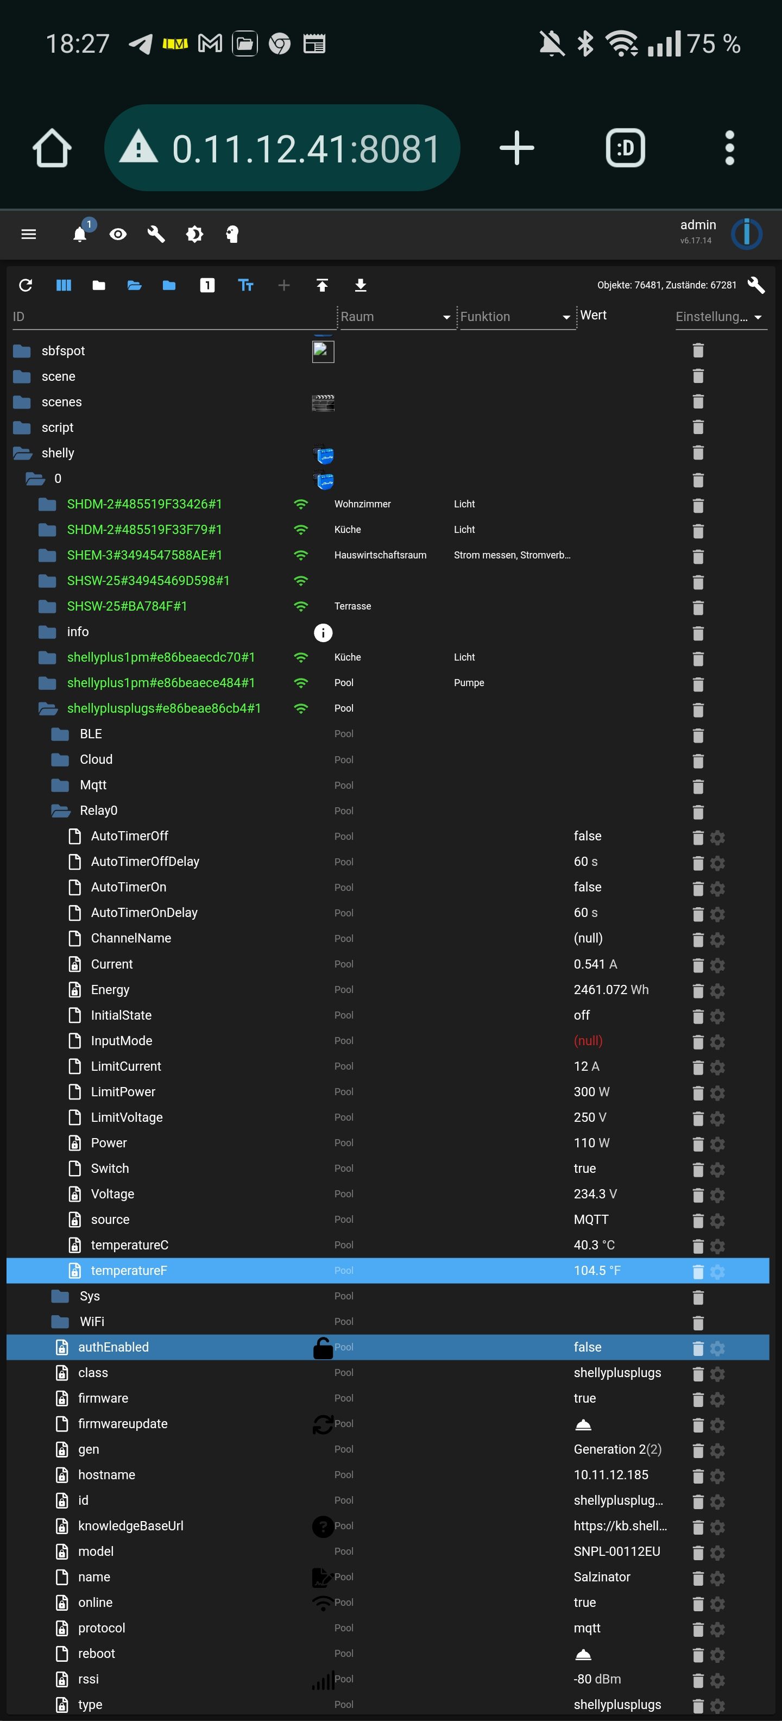
Task: Click the LimitPower value 300 W
Action: pyautogui.click(x=592, y=1092)
